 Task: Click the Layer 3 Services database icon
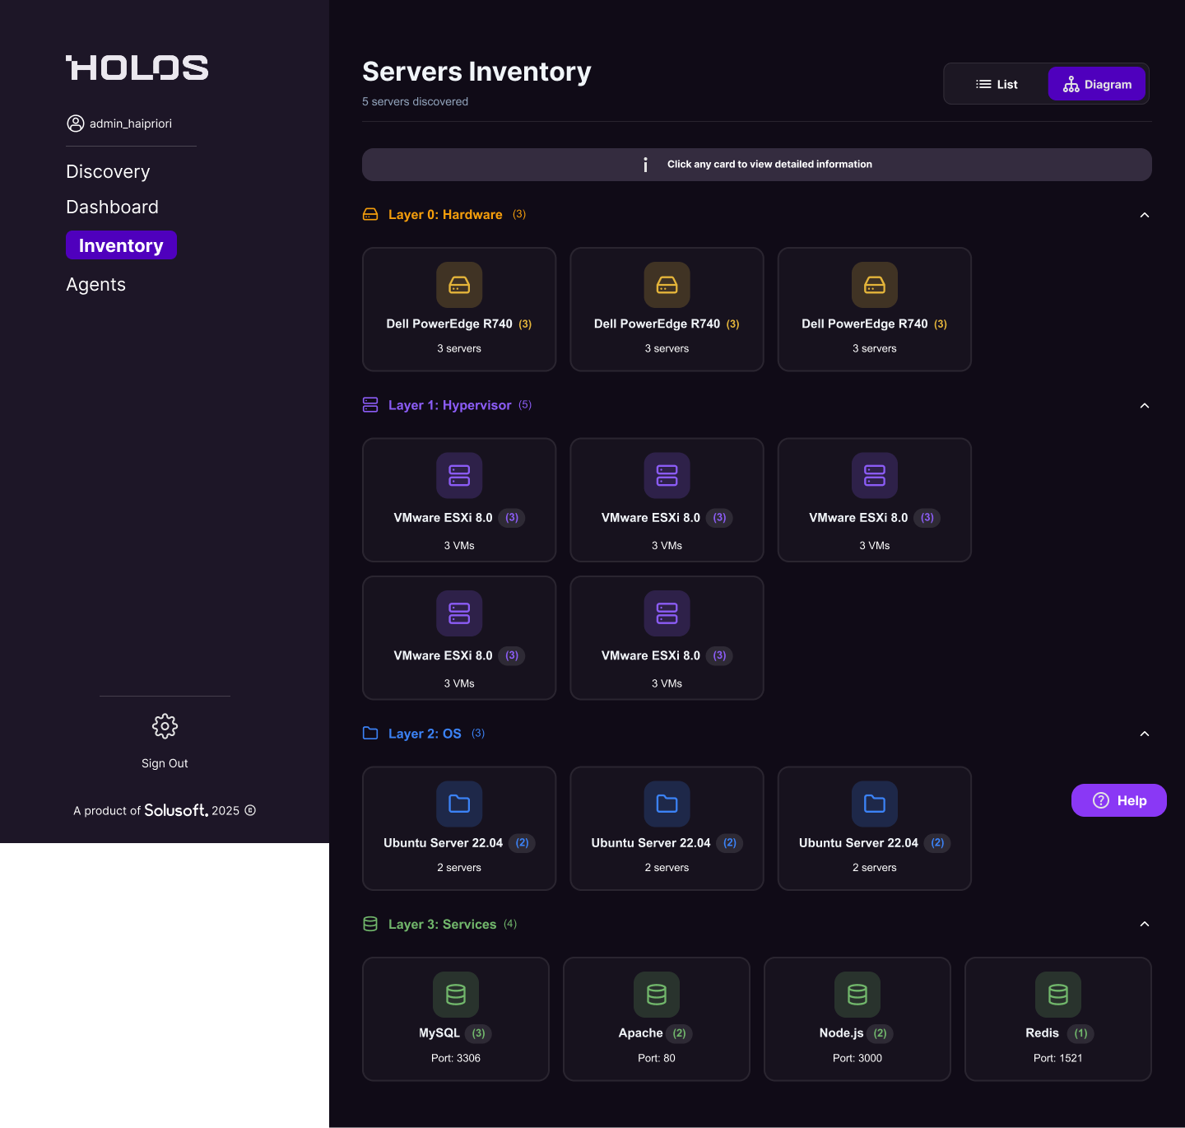click(x=370, y=924)
